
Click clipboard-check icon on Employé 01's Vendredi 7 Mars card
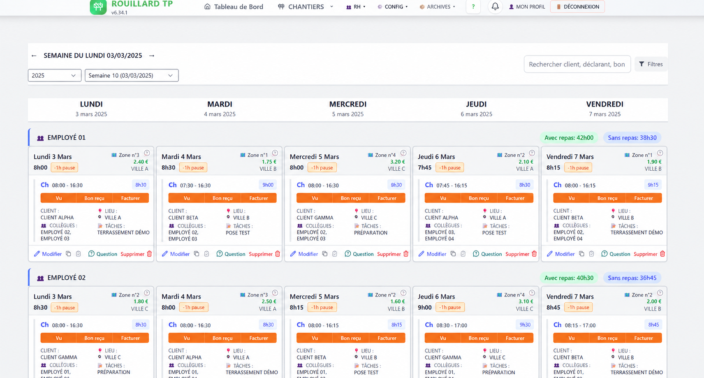[592, 254]
